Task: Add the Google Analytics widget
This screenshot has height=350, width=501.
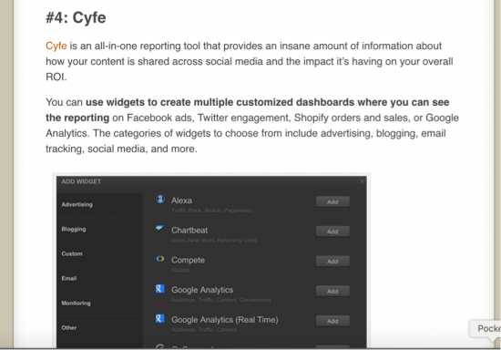Action: [332, 291]
